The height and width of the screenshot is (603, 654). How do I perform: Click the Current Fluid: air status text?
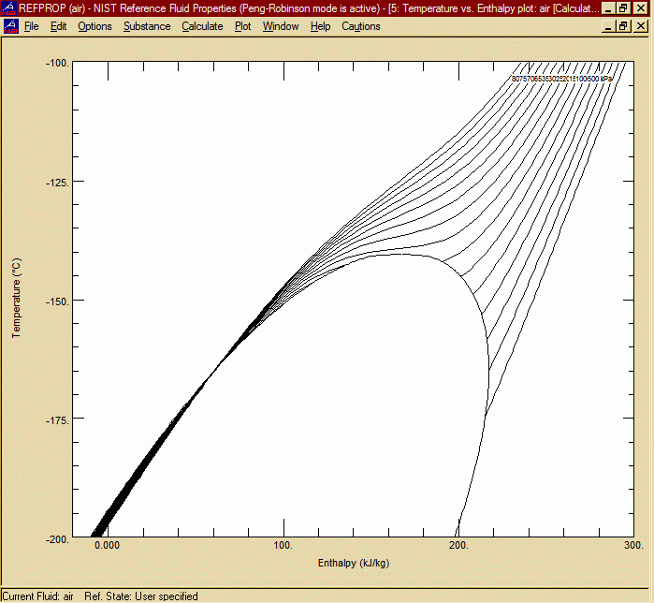tap(37, 596)
